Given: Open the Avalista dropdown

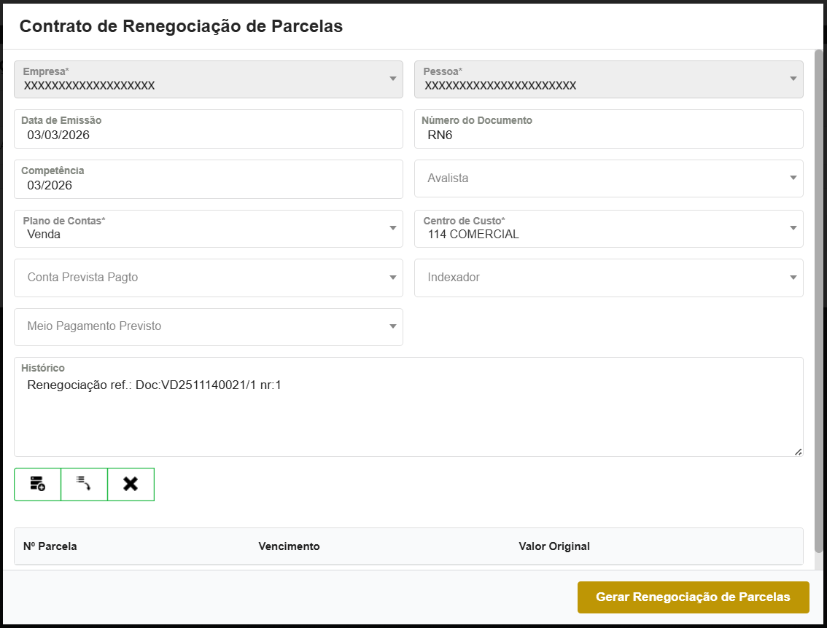Looking at the screenshot, I should click(x=608, y=178).
